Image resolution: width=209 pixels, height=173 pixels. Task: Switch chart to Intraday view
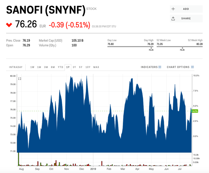pyautogui.click(x=16, y=67)
